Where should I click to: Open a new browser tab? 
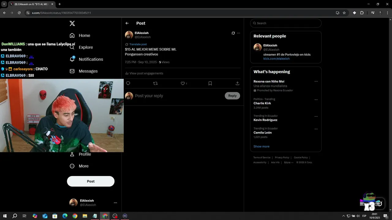(59, 4)
